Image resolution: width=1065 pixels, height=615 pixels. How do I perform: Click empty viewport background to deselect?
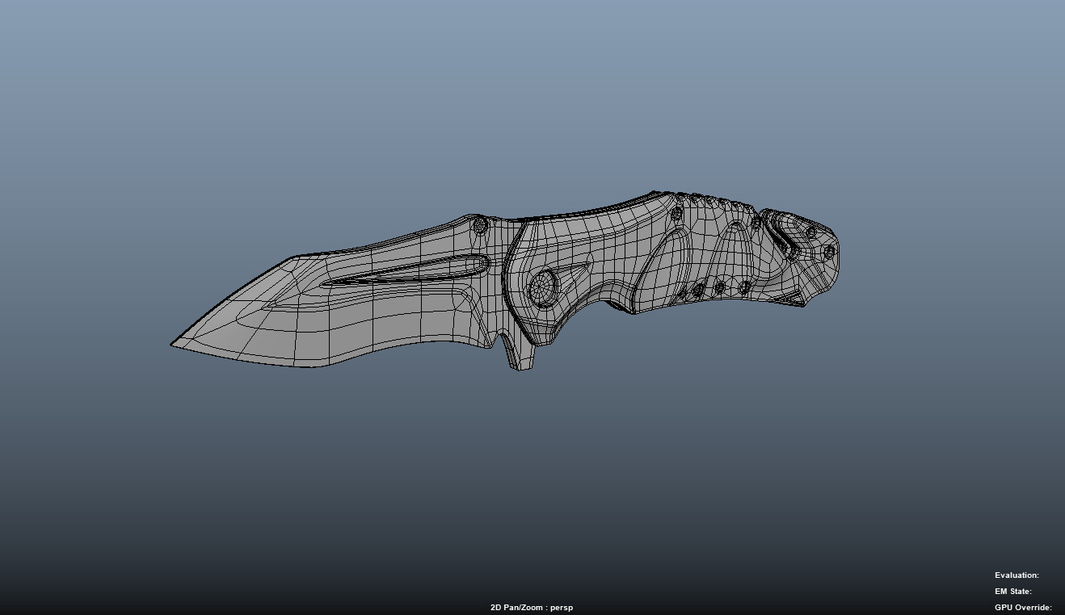pyautogui.click(x=242, y=484)
